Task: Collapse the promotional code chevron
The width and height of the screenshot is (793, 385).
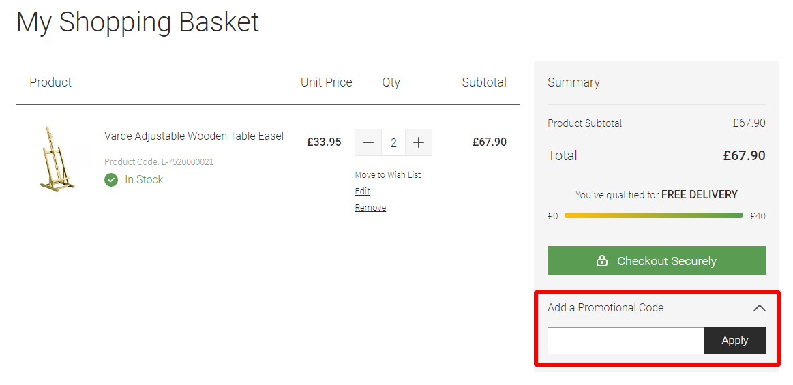Action: tap(759, 308)
